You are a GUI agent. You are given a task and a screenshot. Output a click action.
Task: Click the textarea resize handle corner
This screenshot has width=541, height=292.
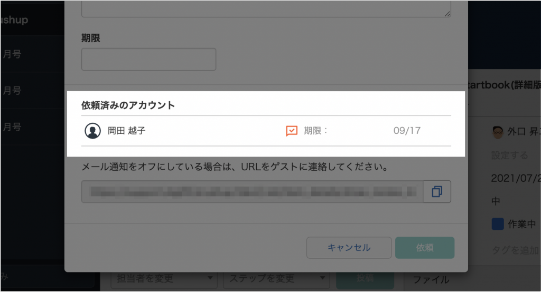point(447,13)
